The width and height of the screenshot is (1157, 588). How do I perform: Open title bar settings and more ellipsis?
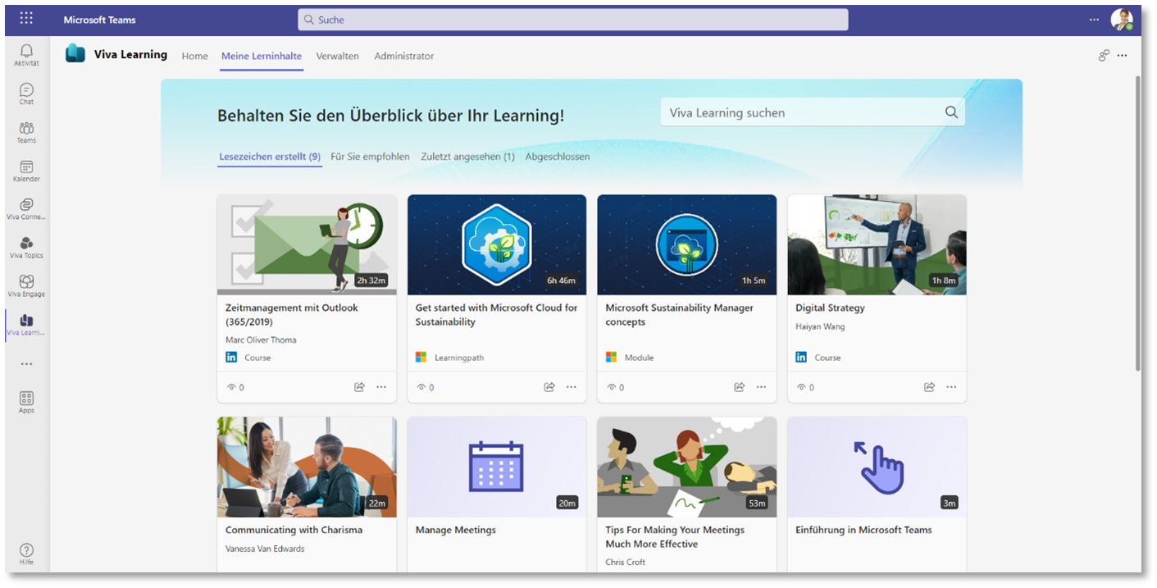point(1094,20)
